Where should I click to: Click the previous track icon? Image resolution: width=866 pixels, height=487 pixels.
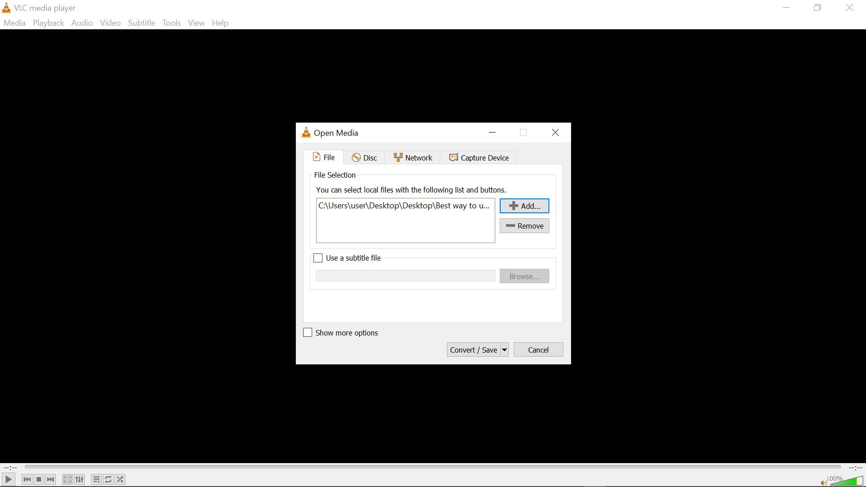pos(27,479)
